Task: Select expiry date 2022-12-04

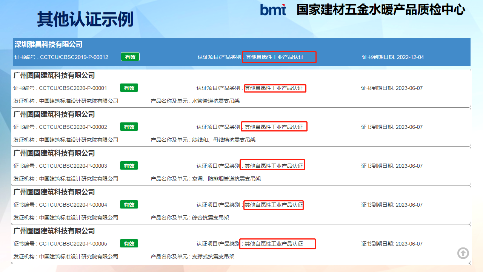Action: pos(410,57)
